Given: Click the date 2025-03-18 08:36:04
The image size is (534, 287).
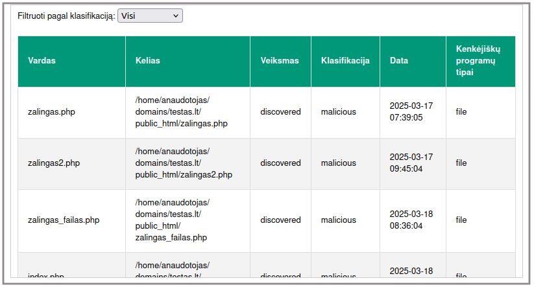Looking at the screenshot, I should point(411,220).
